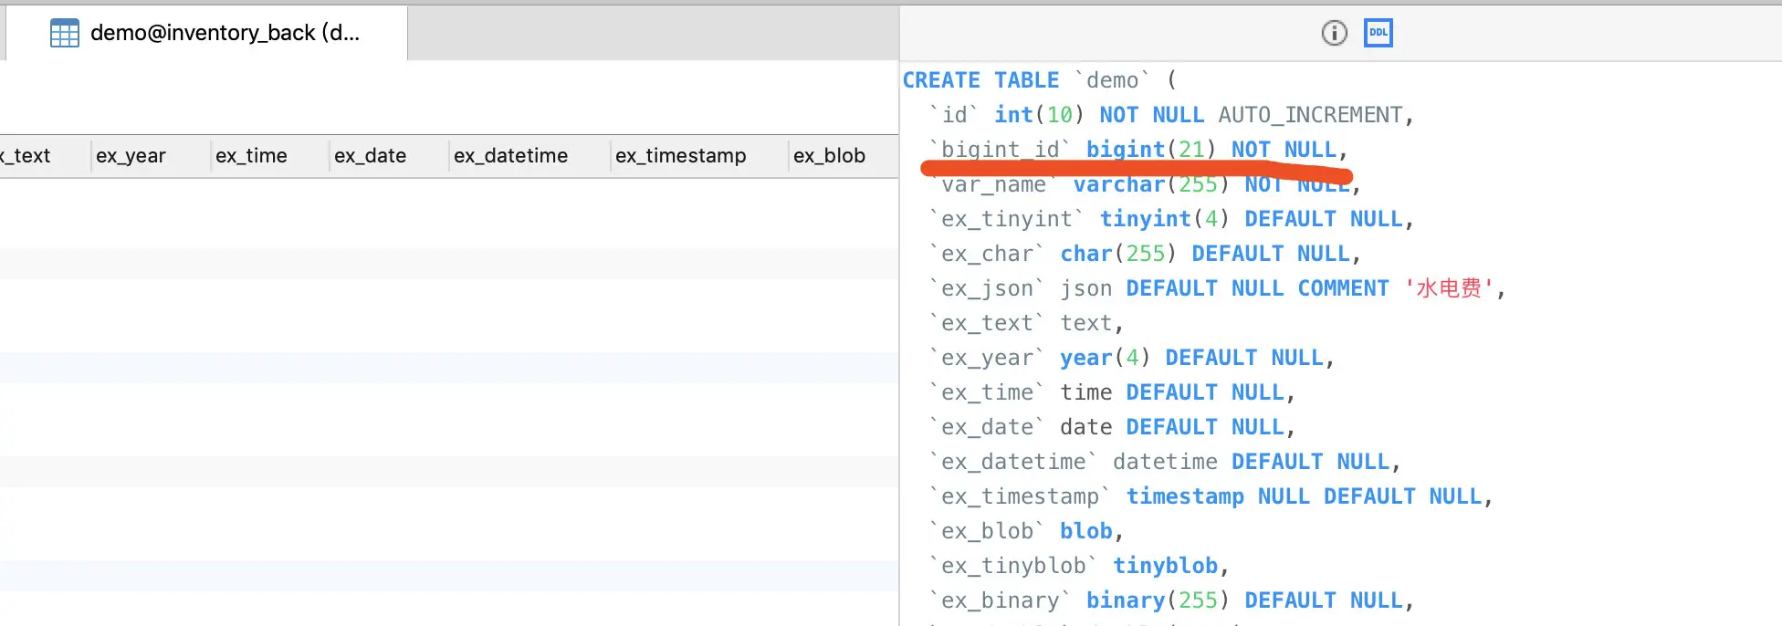Click the `ex_json` json comment line
The image size is (1782, 626).
[1217, 288]
